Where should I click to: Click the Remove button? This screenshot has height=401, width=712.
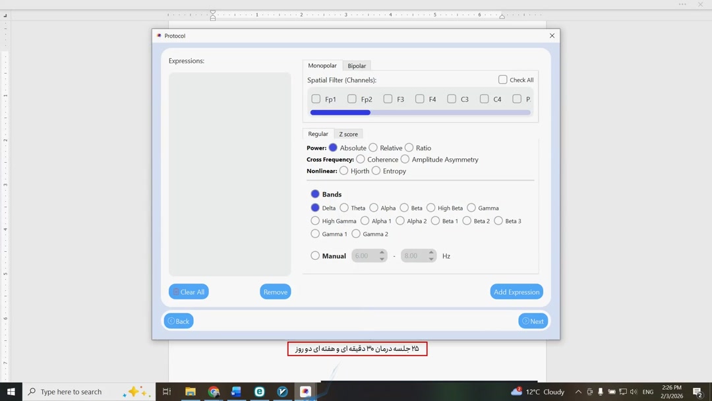pyautogui.click(x=275, y=292)
